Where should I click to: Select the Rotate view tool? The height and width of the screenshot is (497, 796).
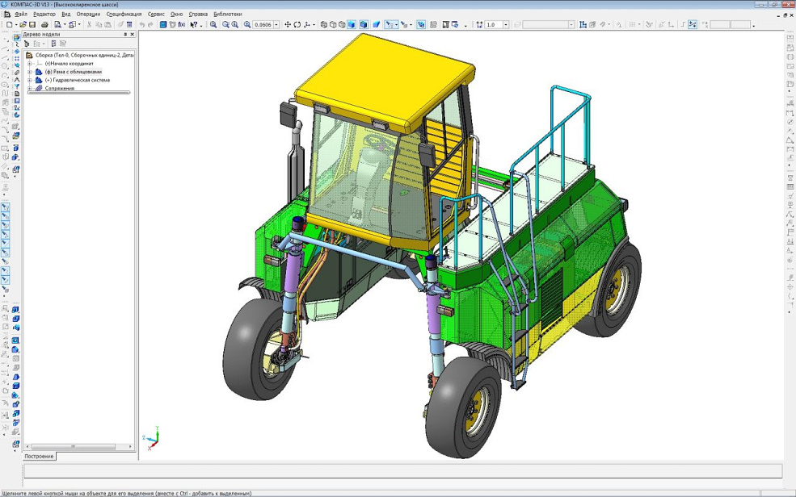coord(297,25)
